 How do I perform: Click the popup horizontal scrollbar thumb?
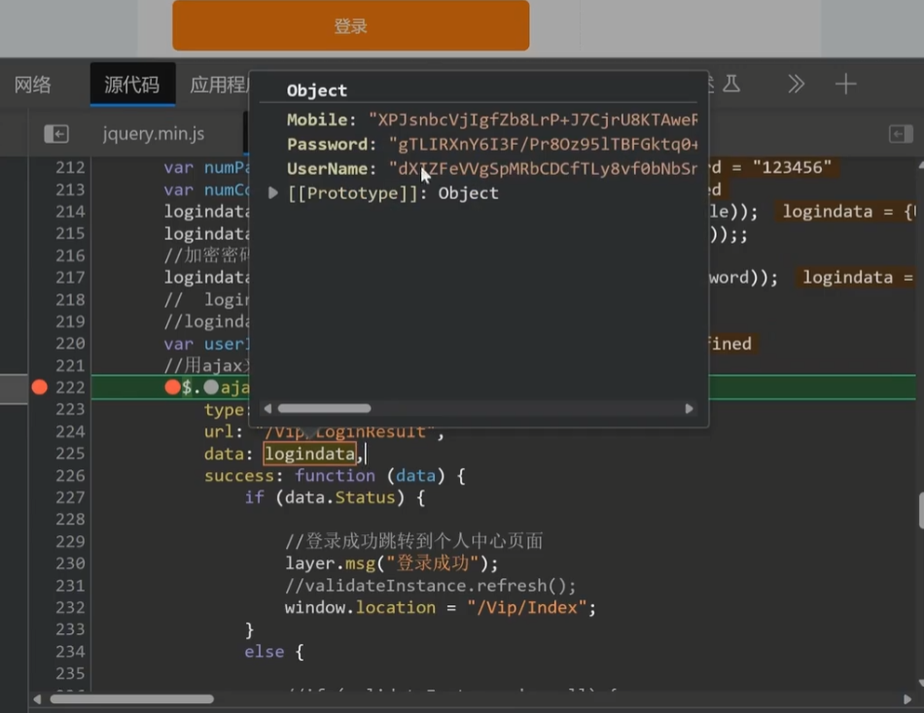pos(324,409)
